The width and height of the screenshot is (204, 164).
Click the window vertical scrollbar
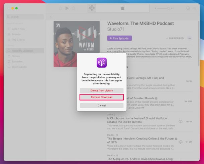pyautogui.click(x=199, y=43)
